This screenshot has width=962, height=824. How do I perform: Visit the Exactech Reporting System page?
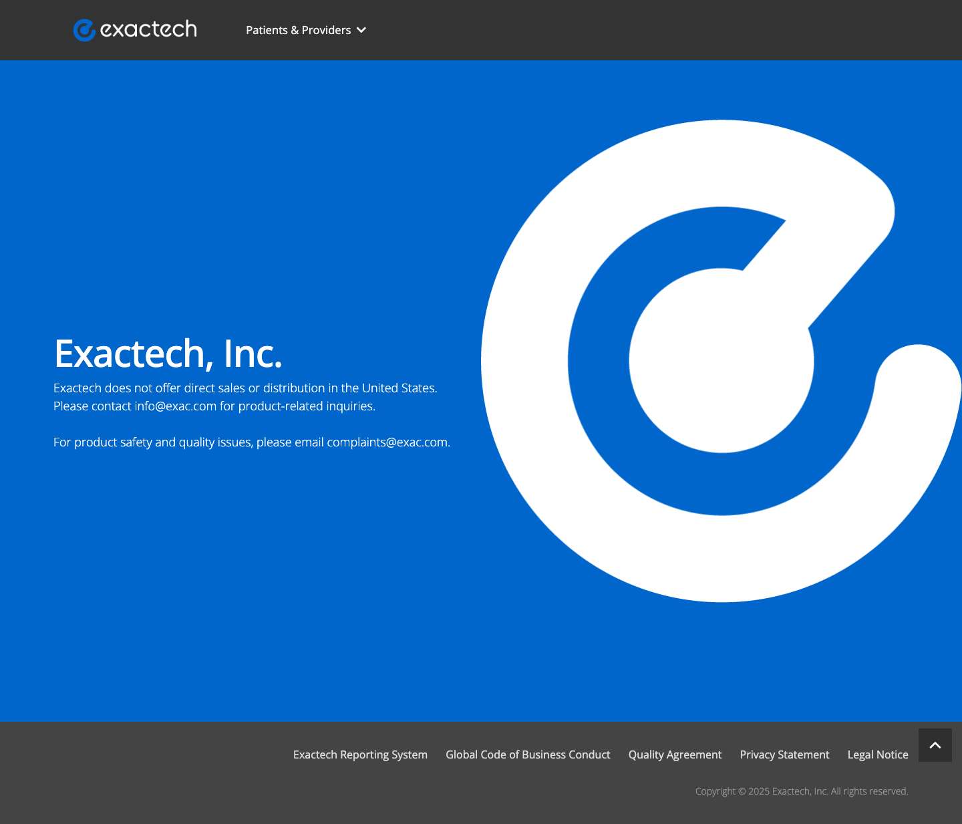pos(360,754)
